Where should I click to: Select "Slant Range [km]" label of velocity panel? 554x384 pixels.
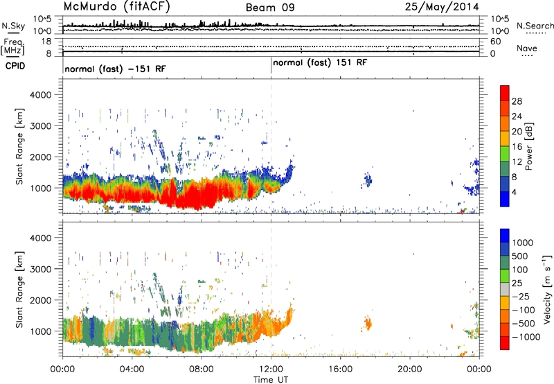coord(19,290)
